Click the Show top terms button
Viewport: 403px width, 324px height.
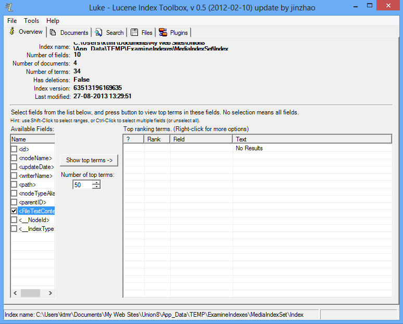[89, 160]
